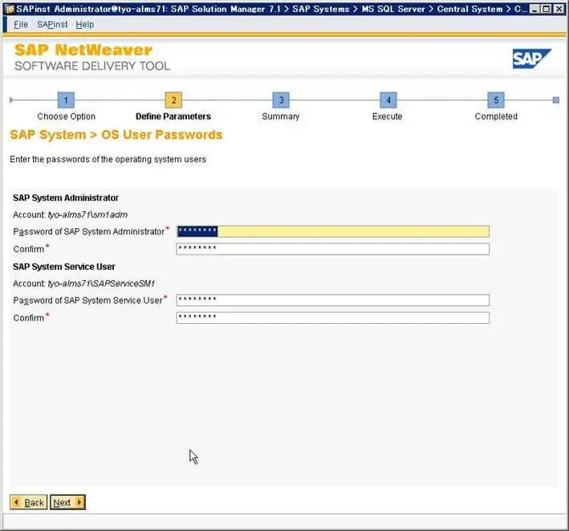
Task: Click step 1 Choose Option marker
Action: point(66,100)
